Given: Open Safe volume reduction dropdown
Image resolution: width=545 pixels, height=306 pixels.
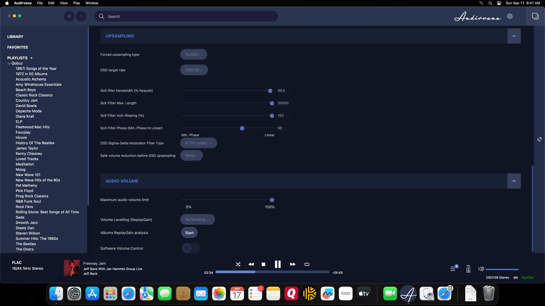Looking at the screenshot, I should tap(192, 156).
